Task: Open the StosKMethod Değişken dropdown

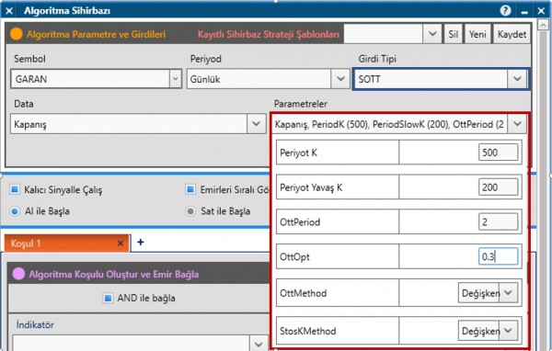Action: click(x=509, y=331)
